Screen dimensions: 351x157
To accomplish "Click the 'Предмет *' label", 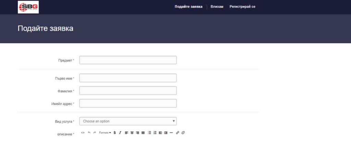I will coord(66,60).
